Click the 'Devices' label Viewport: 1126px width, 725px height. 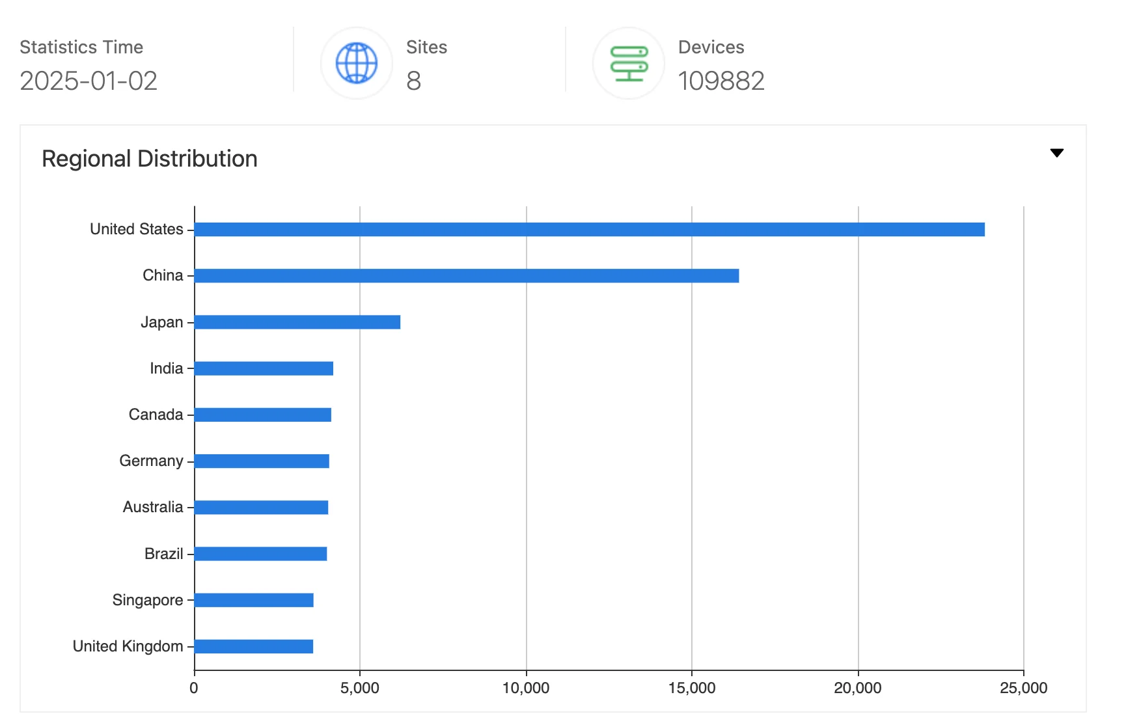click(711, 47)
